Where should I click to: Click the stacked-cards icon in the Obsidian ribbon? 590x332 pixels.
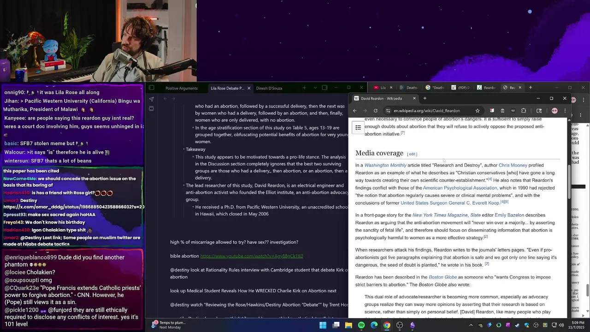coord(151,109)
